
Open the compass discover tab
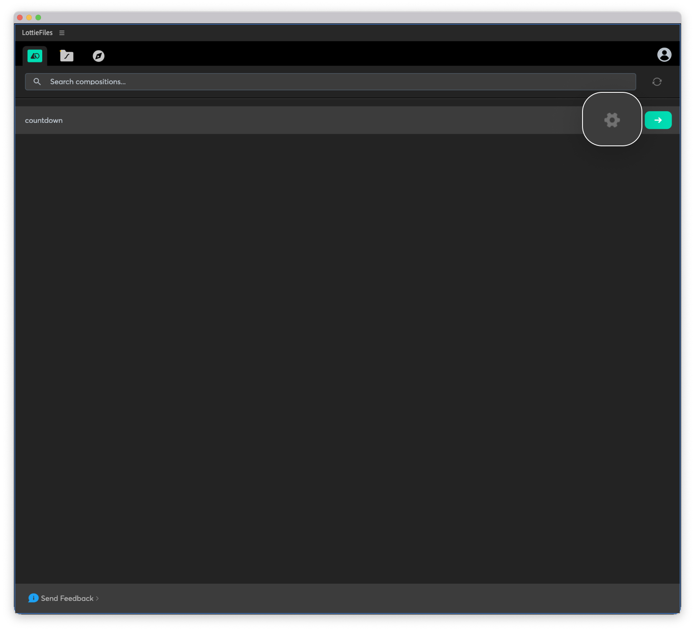(x=99, y=56)
